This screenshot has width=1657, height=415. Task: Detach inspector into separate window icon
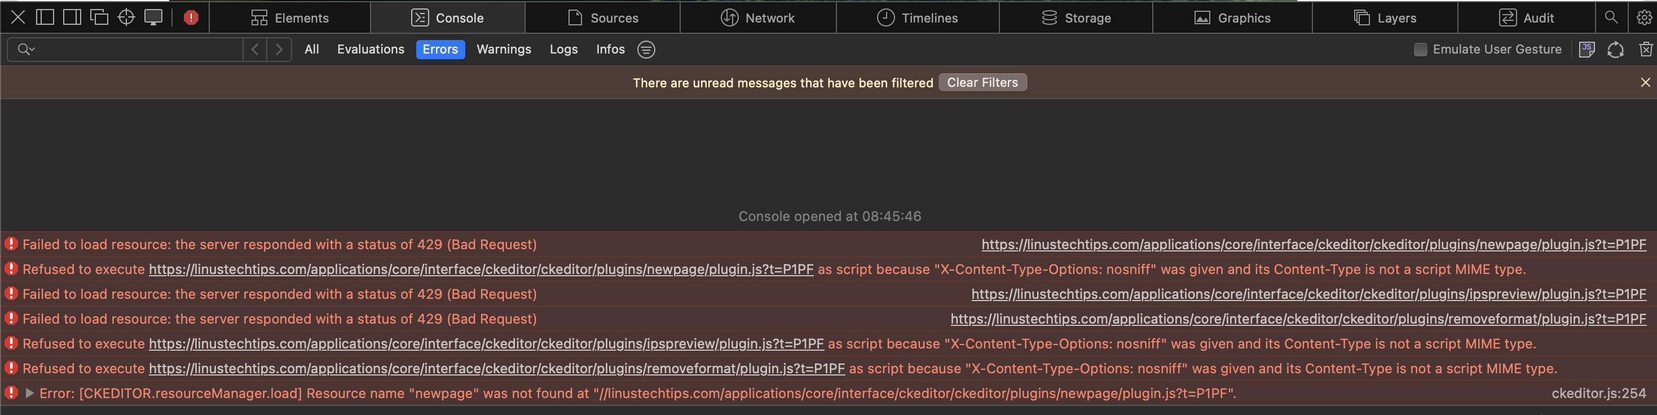(x=99, y=17)
